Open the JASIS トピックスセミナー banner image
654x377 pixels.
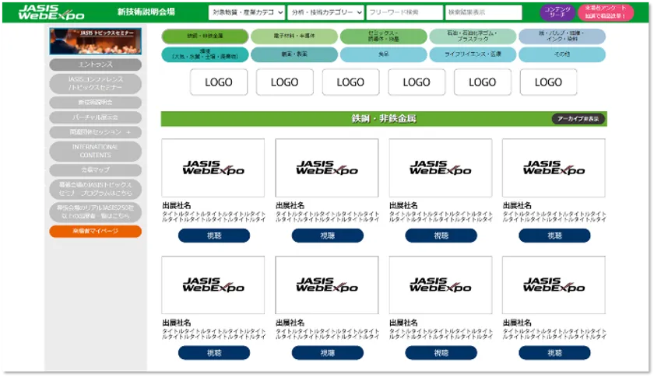[x=96, y=41]
